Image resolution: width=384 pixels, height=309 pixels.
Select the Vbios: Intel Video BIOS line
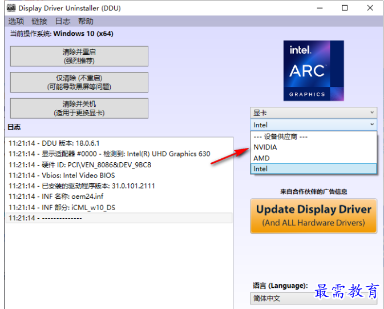tap(119, 175)
